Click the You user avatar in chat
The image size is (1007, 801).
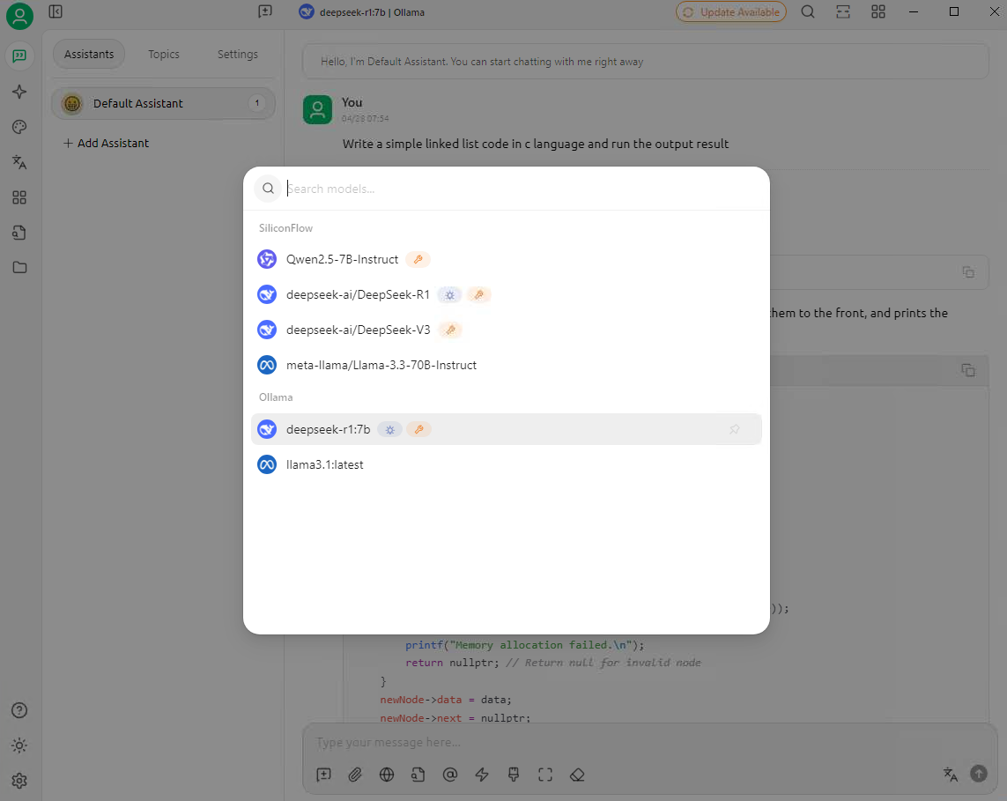coord(317,110)
